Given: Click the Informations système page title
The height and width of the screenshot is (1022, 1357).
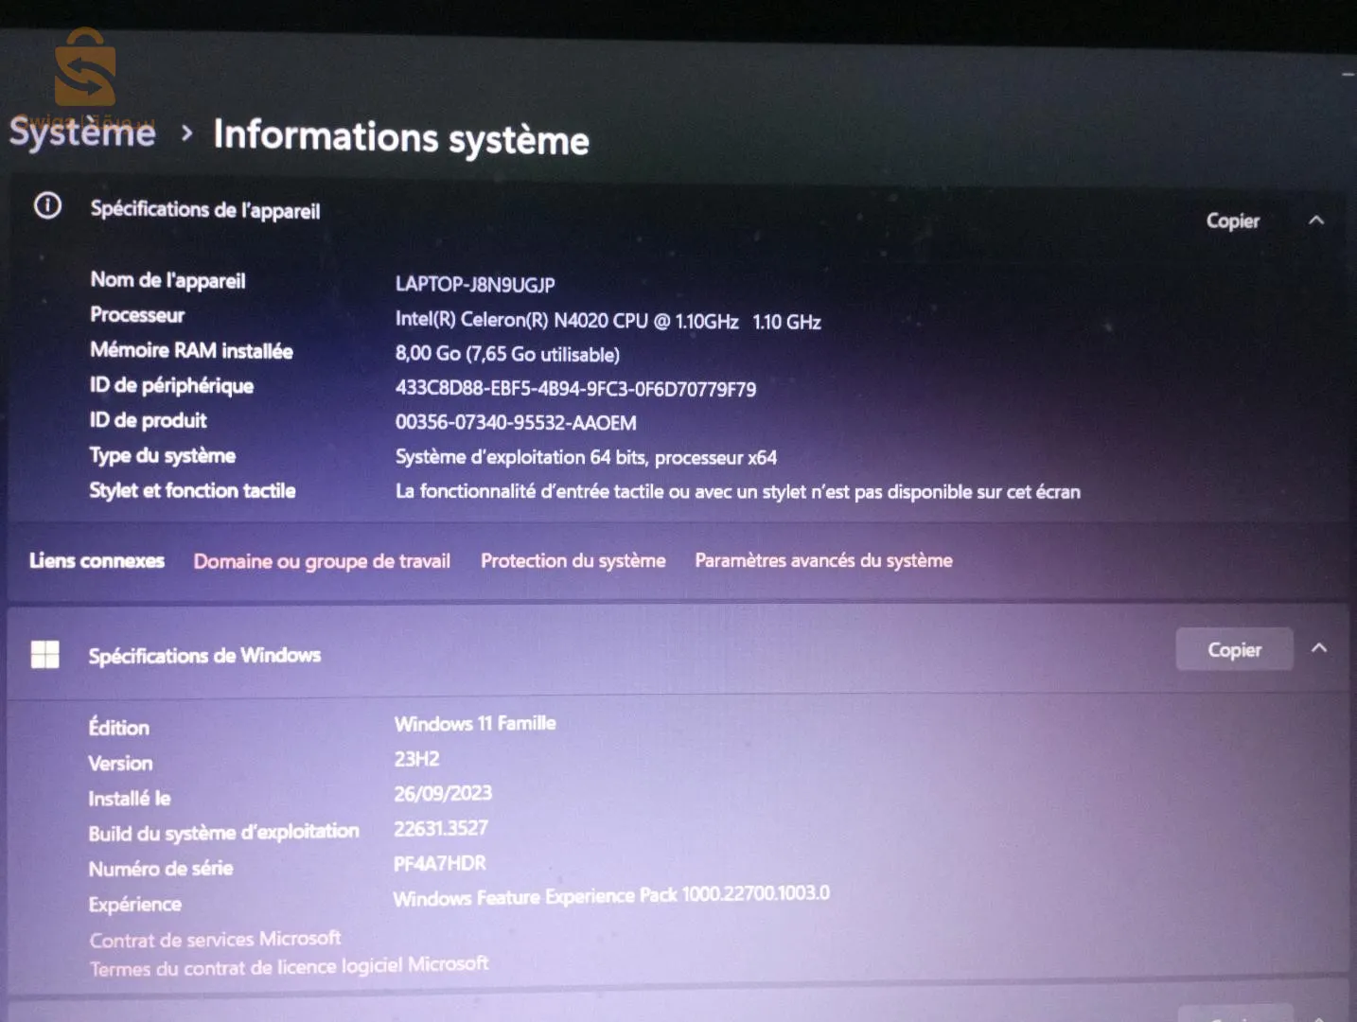Looking at the screenshot, I should (x=400, y=137).
